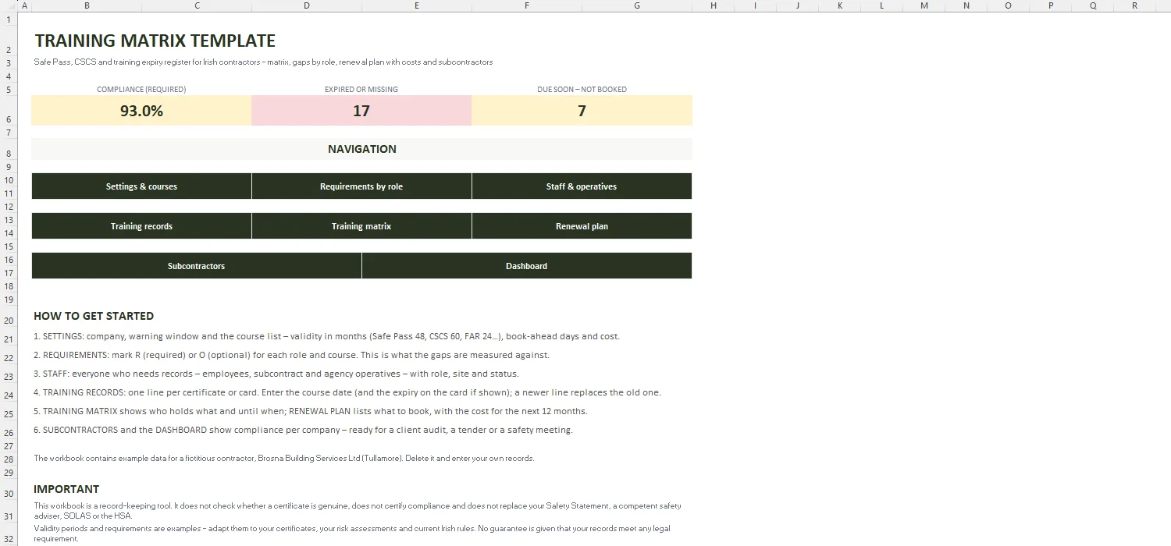Select column B header

point(86,5)
